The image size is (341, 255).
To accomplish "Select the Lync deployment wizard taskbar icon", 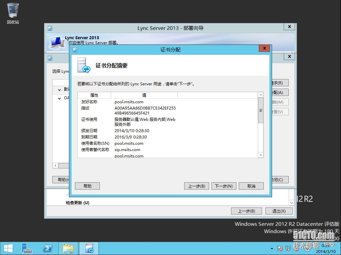I will [89, 248].
